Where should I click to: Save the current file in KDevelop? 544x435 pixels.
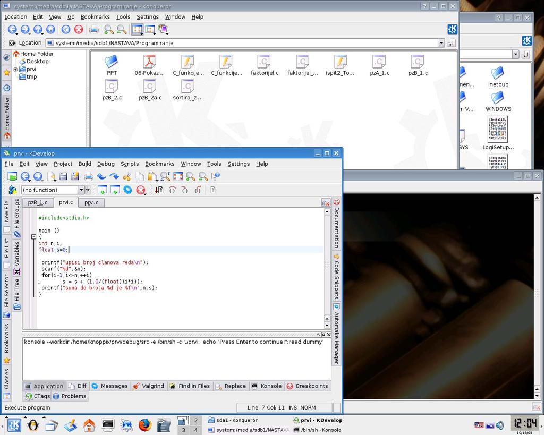pos(63,176)
